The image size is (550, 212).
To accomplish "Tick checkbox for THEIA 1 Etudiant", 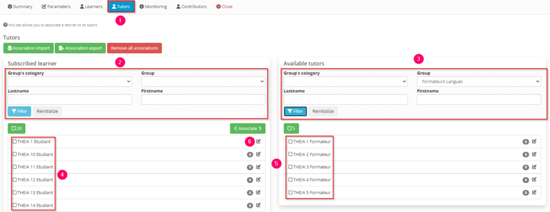I will pyautogui.click(x=15, y=142).
